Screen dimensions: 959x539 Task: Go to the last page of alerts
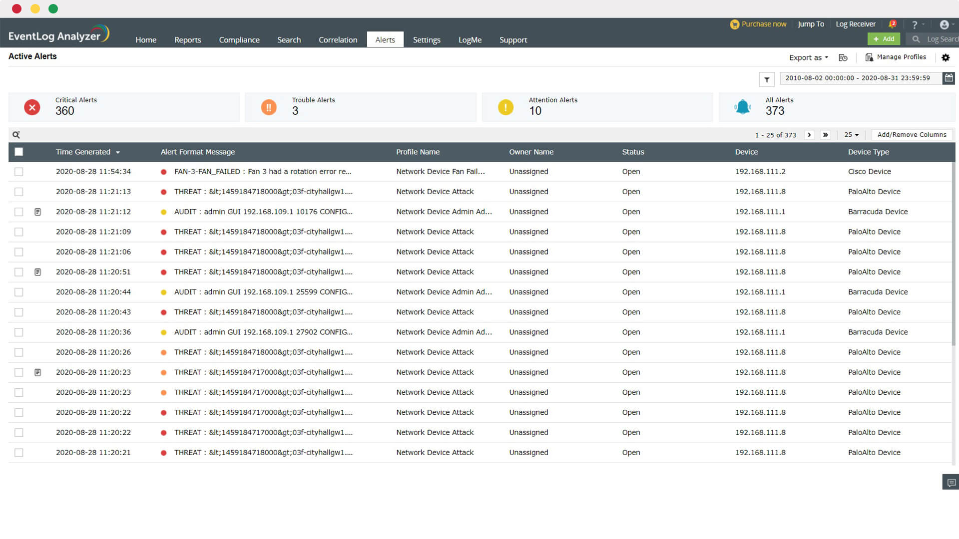click(x=825, y=135)
